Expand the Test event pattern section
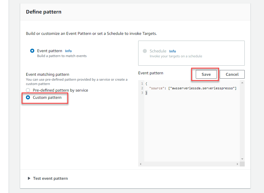 pyautogui.click(x=29, y=178)
